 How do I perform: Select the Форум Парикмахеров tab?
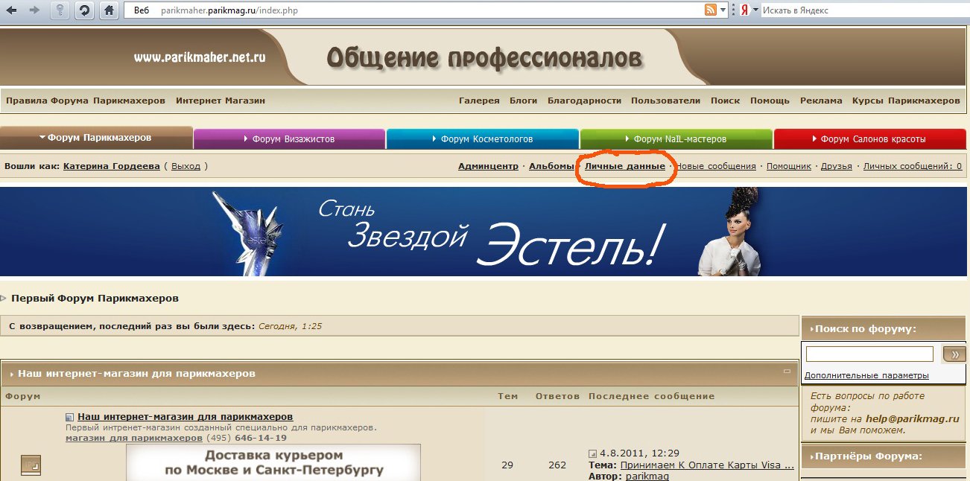[96, 138]
